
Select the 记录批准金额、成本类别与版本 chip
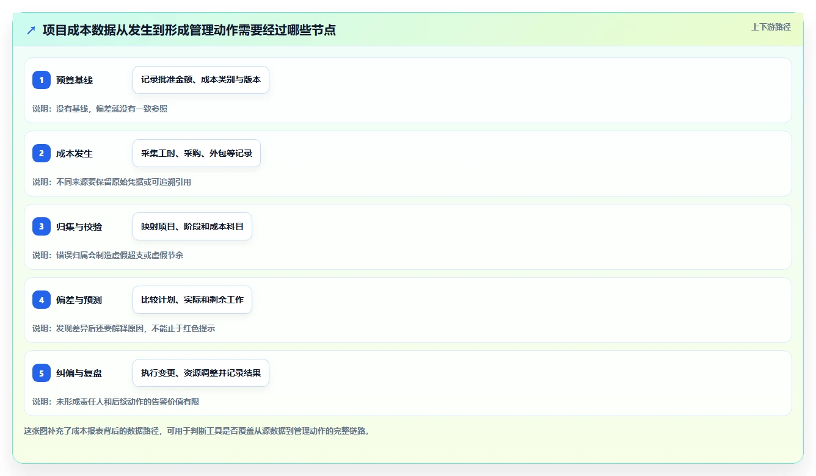tap(201, 80)
